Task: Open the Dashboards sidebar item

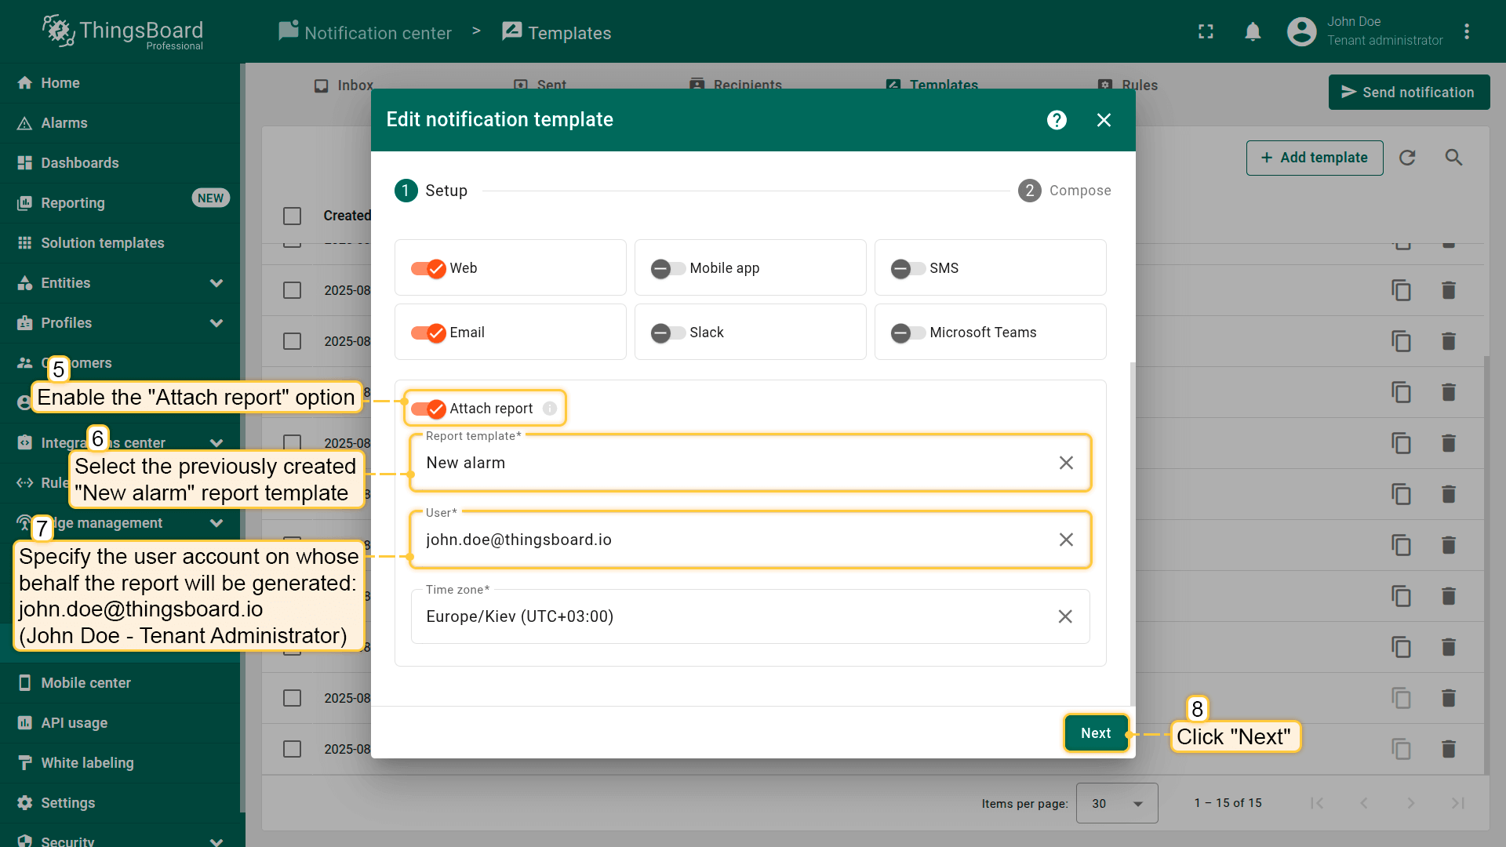Action: pos(120,163)
